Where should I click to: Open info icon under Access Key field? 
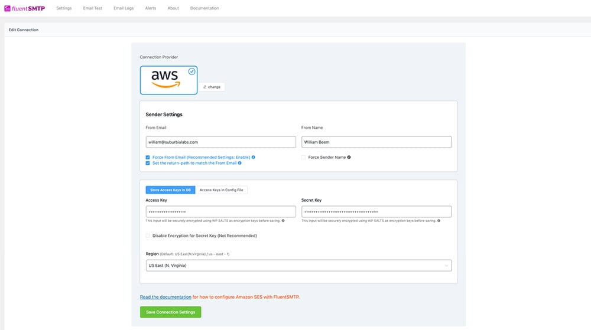283,221
